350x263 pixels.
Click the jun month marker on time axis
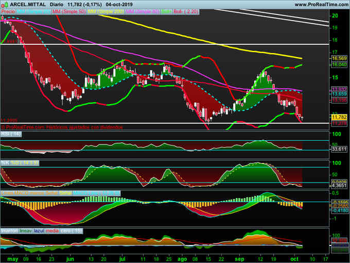point(70,259)
